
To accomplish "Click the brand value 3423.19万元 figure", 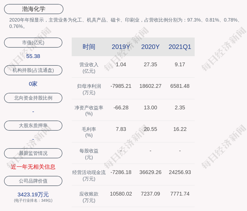I will pyautogui.click(x=33, y=195).
